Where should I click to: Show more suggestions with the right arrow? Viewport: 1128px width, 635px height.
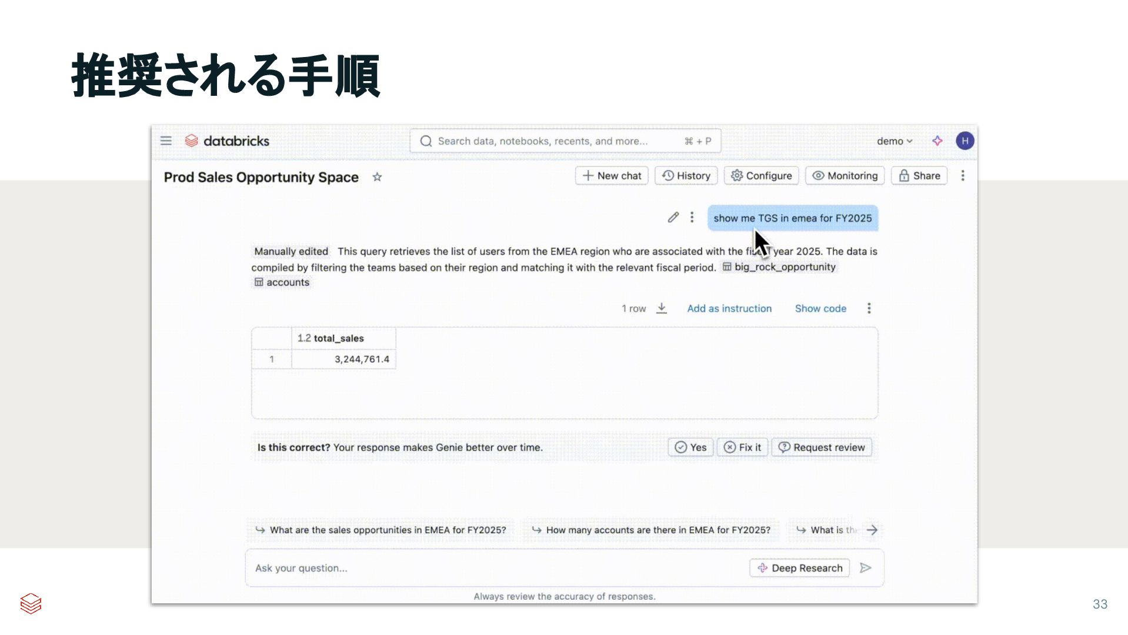click(x=872, y=530)
